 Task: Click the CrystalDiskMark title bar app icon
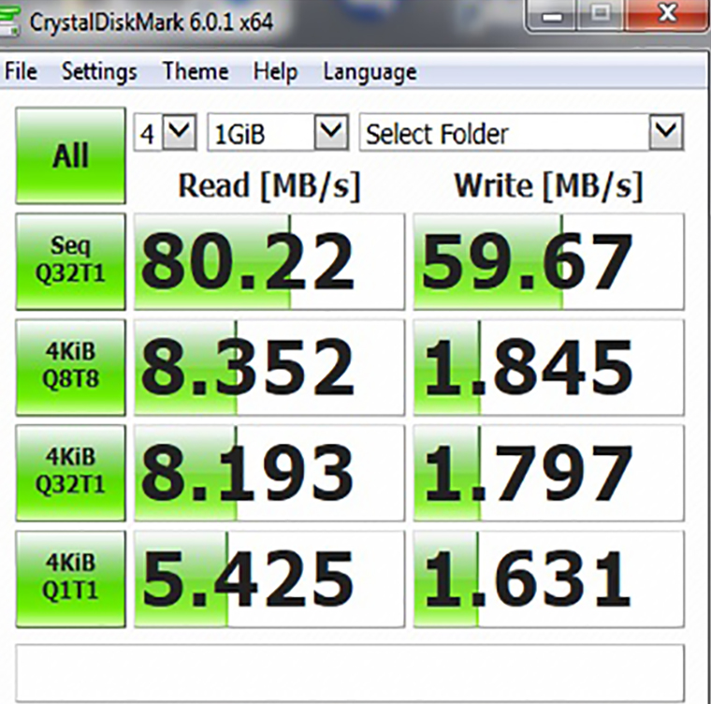click(11, 19)
